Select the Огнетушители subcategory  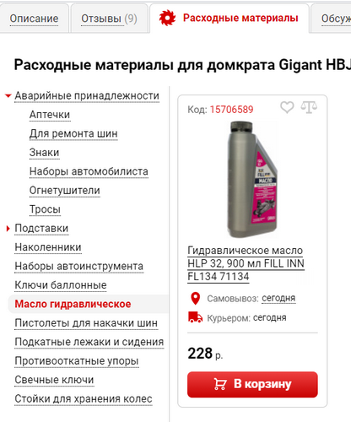coord(65,191)
